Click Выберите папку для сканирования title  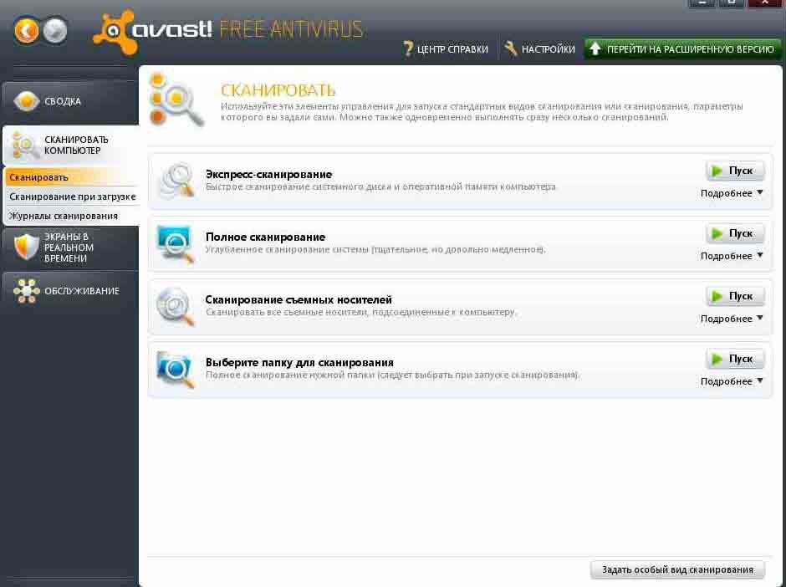(x=299, y=362)
